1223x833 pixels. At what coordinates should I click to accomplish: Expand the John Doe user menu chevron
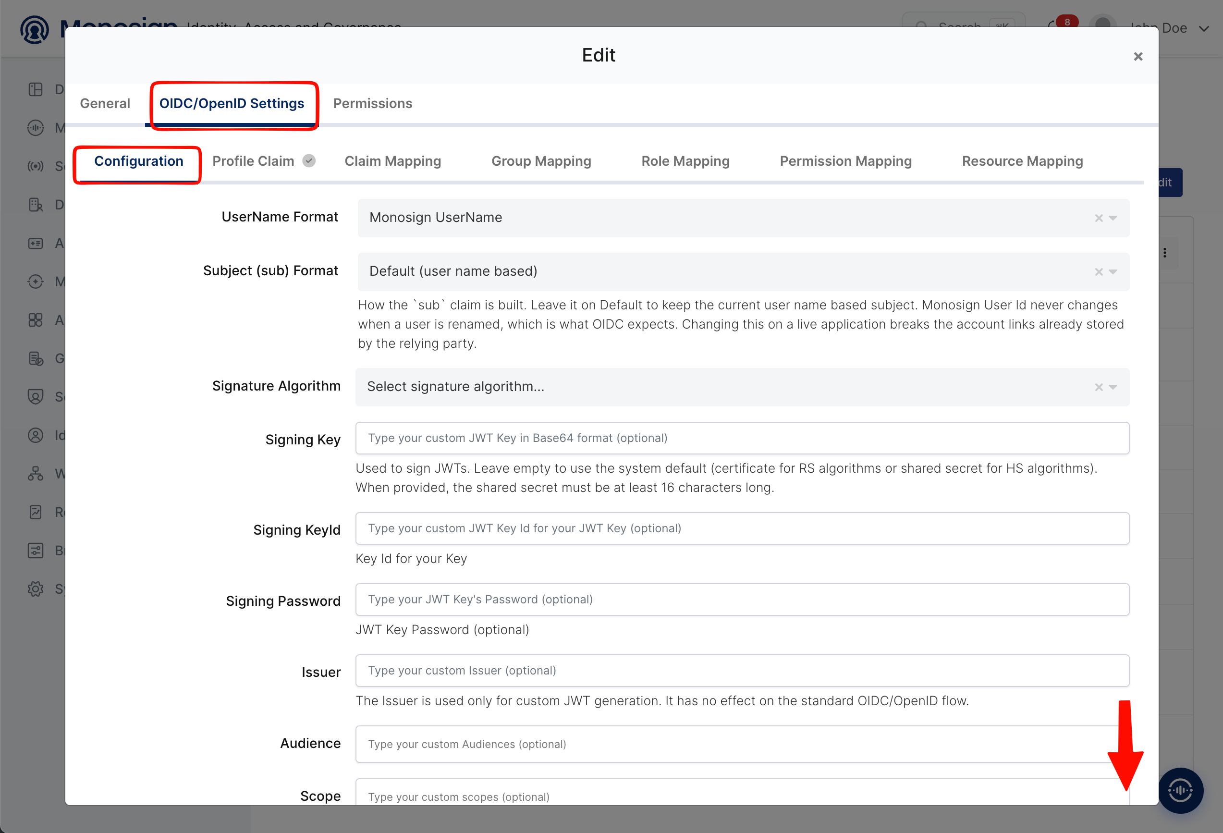click(1205, 28)
